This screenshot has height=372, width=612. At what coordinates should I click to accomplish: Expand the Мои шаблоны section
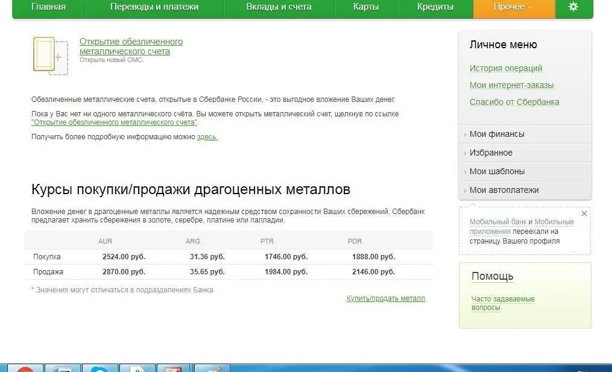point(497,171)
